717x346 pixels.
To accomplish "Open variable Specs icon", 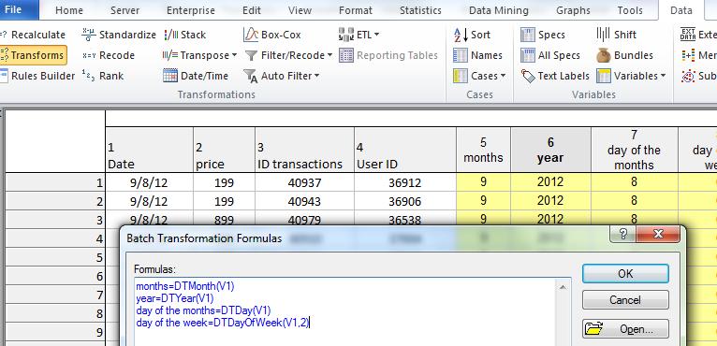I will [x=528, y=35].
